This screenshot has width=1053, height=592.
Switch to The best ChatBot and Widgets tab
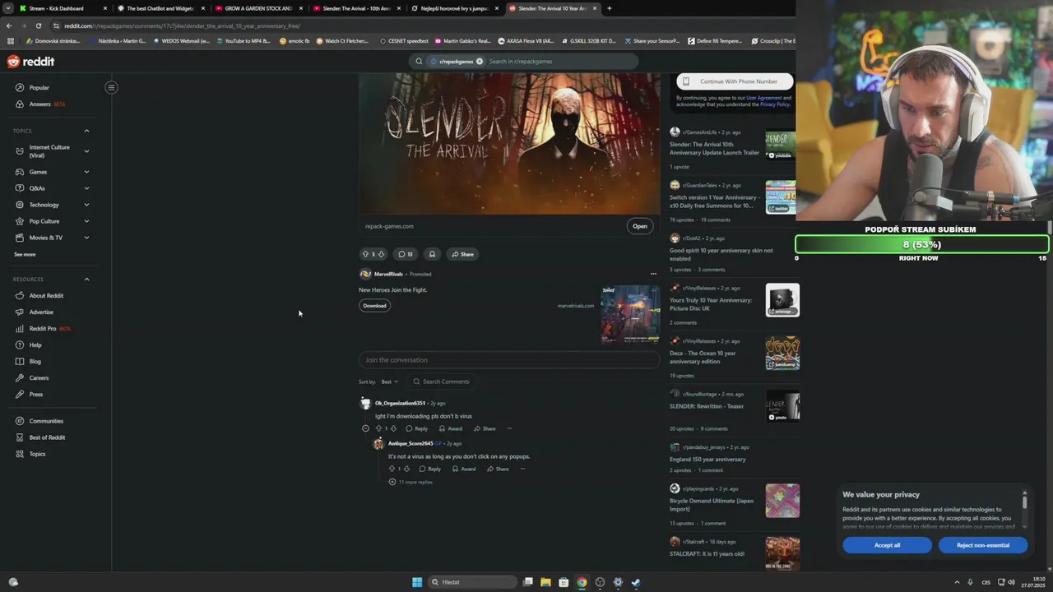pos(160,8)
